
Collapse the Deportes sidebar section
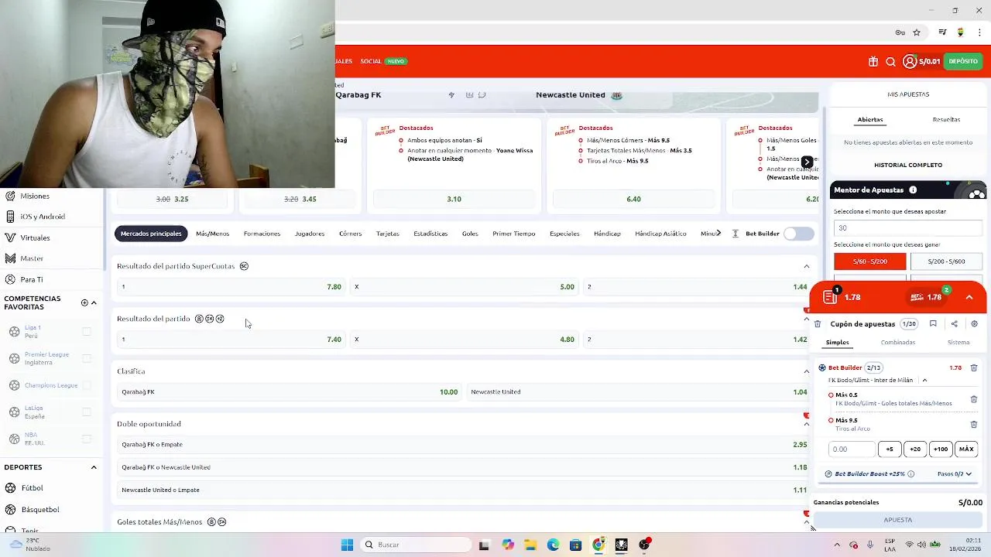[94, 467]
